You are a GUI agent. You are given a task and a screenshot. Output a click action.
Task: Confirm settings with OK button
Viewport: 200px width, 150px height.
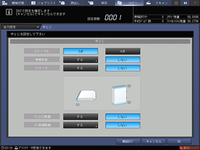[179, 141]
